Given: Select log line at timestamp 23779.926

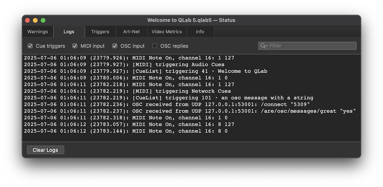Looking at the screenshot, I should pos(129,58).
